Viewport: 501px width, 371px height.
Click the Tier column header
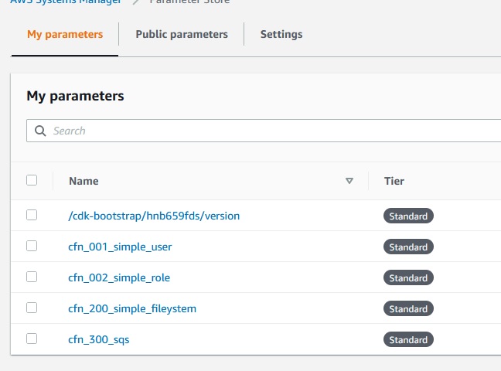[x=394, y=181]
